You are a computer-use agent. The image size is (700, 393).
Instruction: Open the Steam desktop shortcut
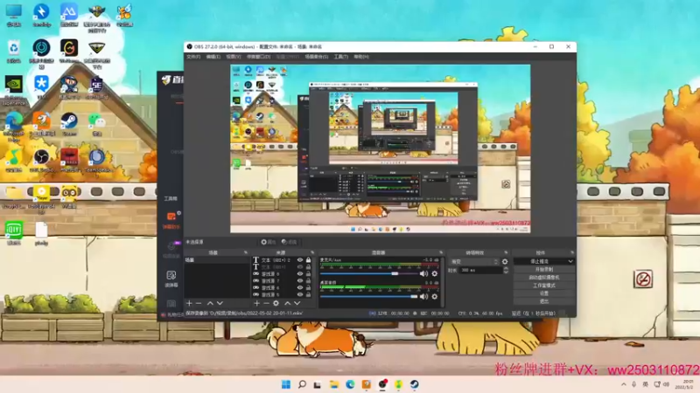(69, 123)
